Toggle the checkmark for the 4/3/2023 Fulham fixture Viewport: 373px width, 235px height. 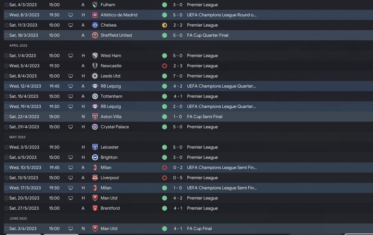[x=6, y=5]
